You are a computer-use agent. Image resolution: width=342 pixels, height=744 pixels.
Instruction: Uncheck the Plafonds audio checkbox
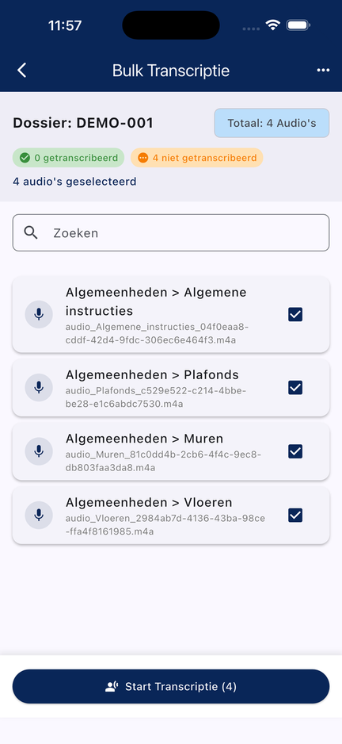(295, 388)
